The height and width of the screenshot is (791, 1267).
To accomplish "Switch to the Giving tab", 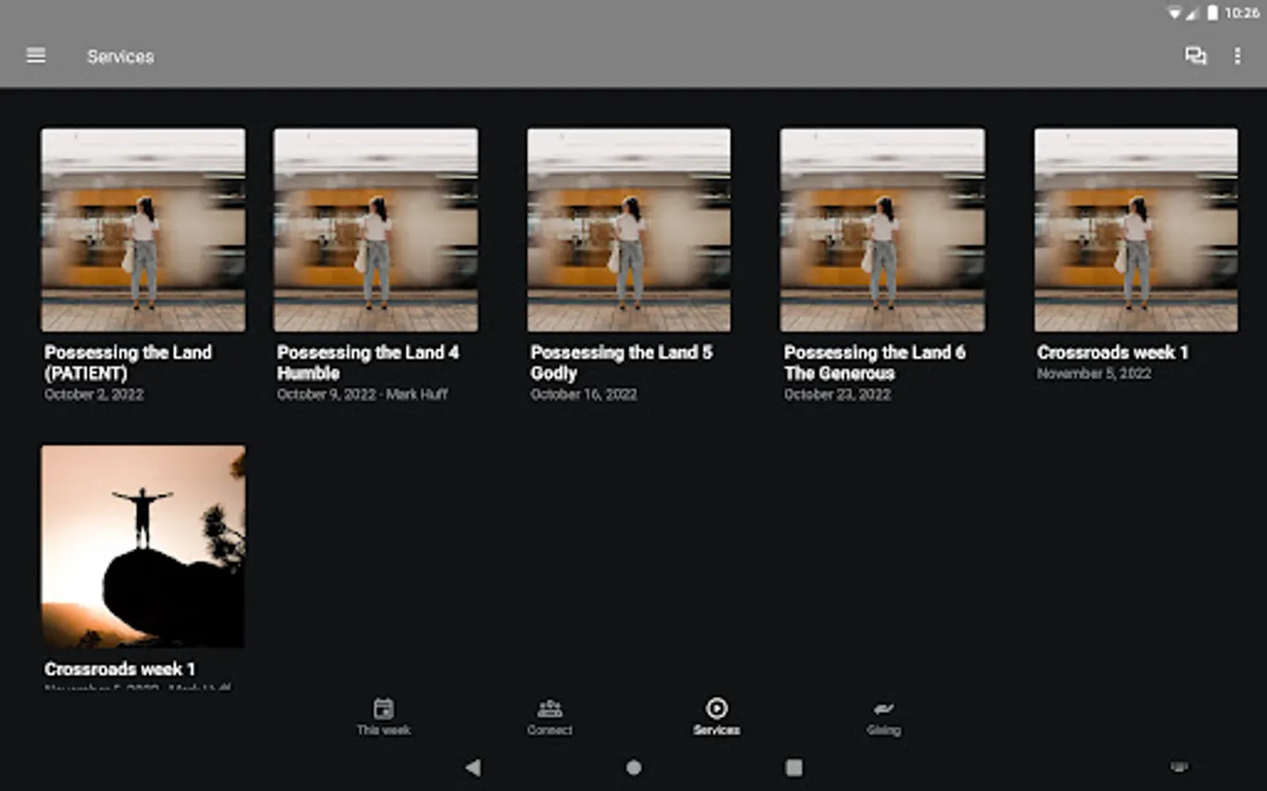I will point(883,717).
